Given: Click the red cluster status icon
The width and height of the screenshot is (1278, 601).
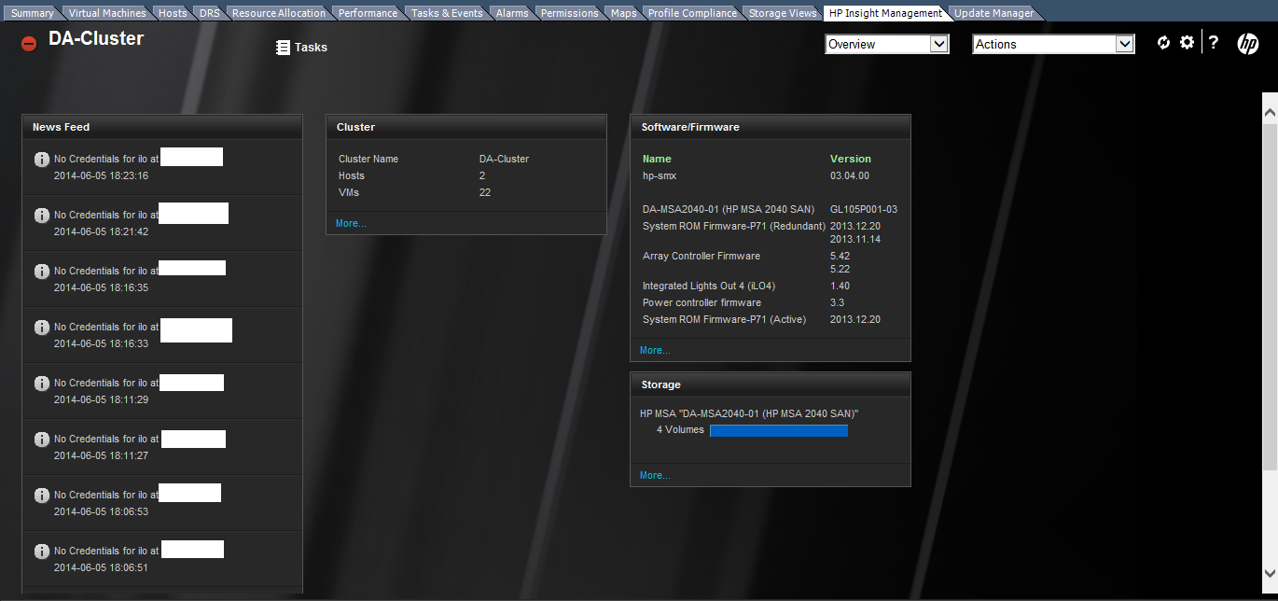Looking at the screenshot, I should 29,44.
